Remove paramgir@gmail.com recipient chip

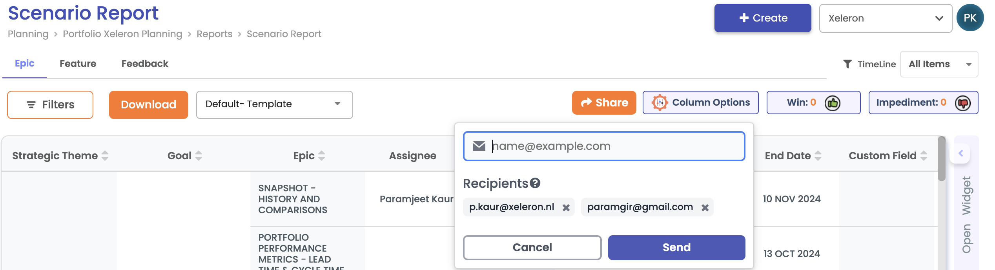(x=705, y=208)
